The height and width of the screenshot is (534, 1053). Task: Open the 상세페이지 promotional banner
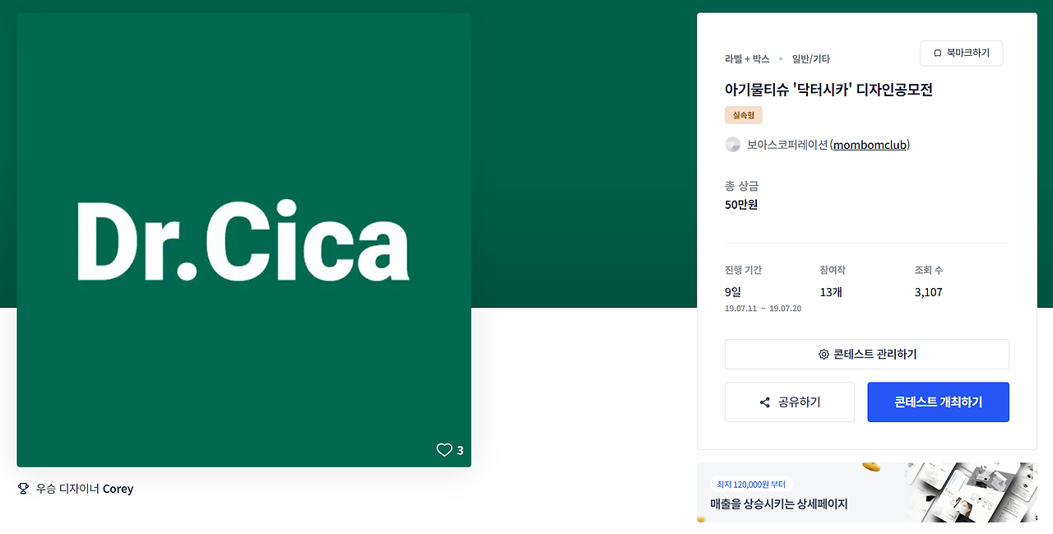click(x=867, y=492)
